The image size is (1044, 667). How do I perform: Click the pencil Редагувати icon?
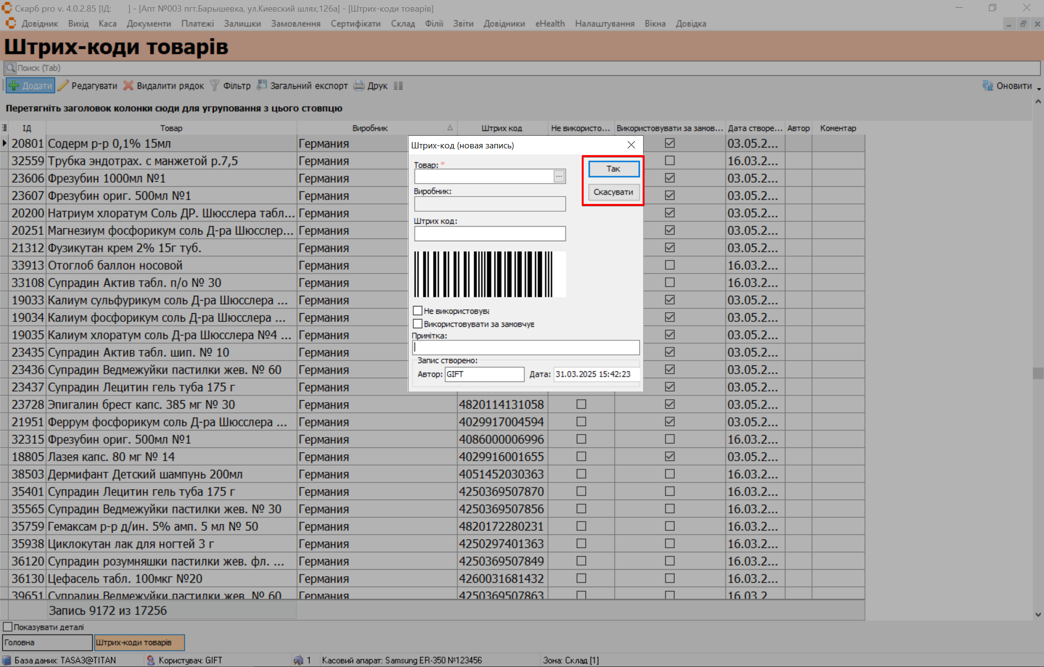point(63,86)
